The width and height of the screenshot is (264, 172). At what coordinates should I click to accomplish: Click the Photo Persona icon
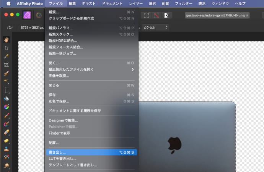[27, 15]
